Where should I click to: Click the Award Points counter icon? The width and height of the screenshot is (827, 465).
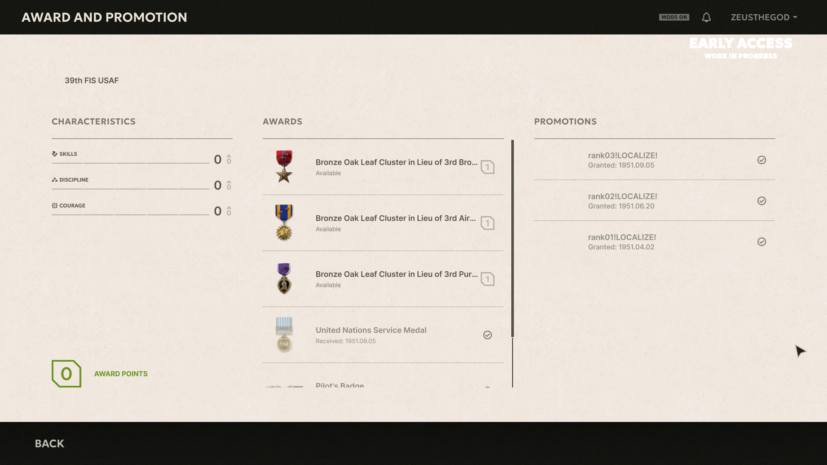(66, 374)
